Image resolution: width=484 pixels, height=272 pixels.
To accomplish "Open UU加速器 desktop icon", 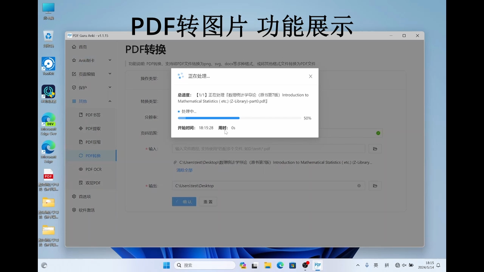I will point(48,94).
